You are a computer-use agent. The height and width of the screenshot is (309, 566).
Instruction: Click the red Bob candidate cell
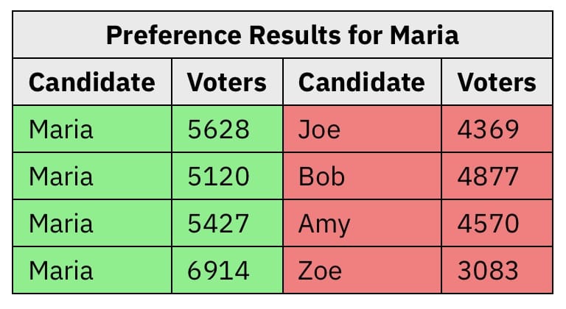coord(362,177)
